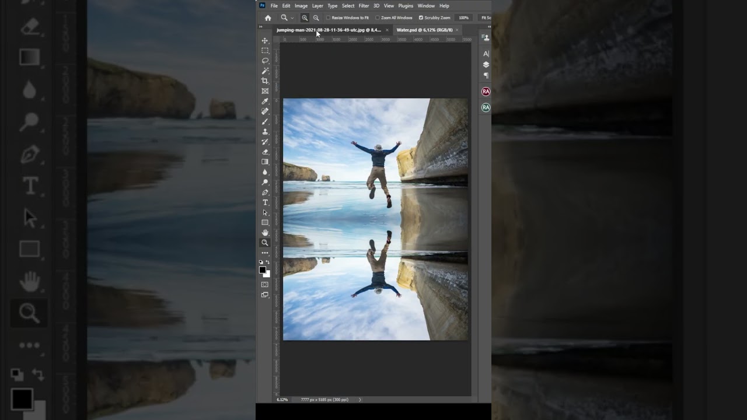Screen dimensions: 747x420
Task: Select the Eraser tool
Action: coord(265,152)
